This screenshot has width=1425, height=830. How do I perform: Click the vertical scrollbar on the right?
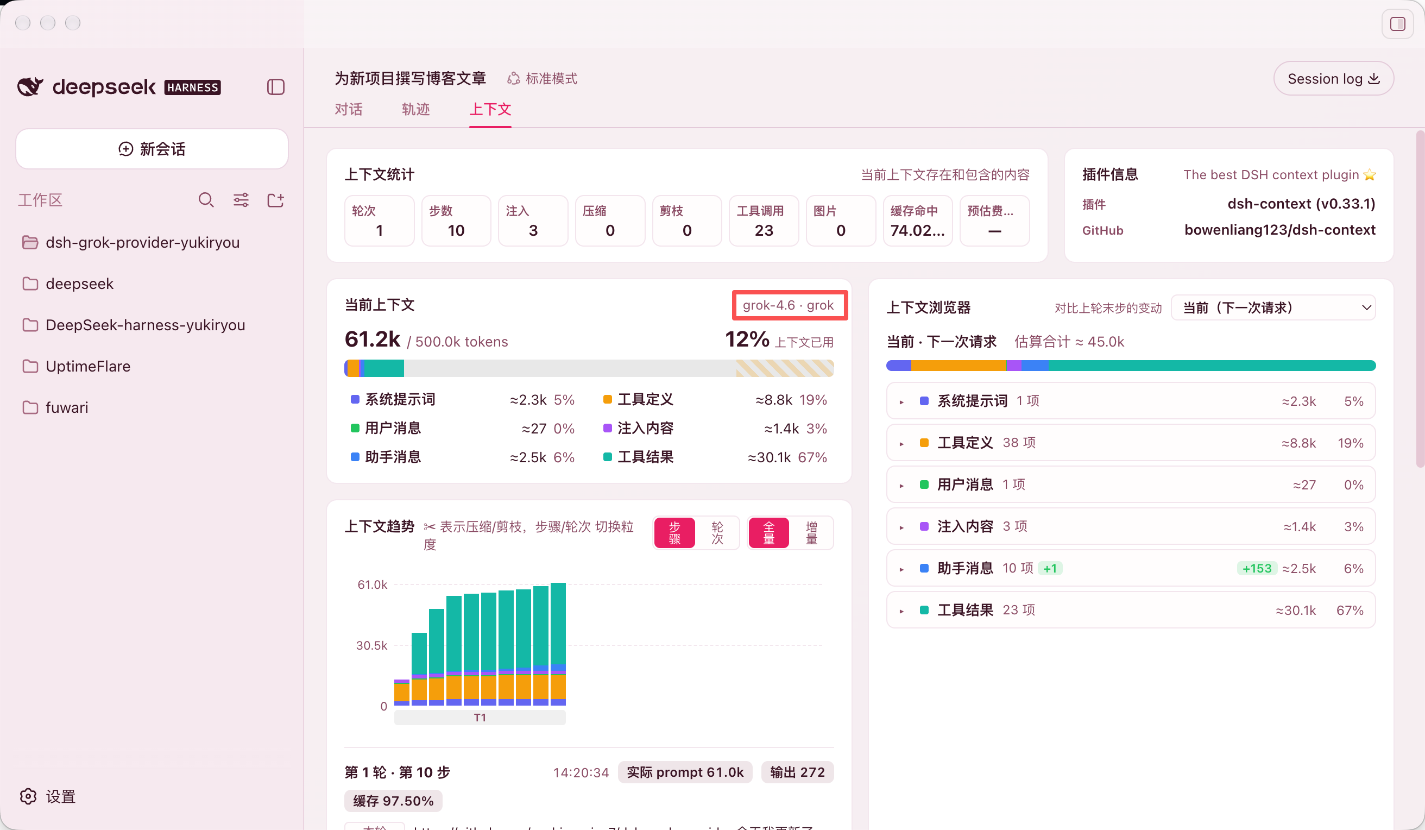coord(1420,300)
